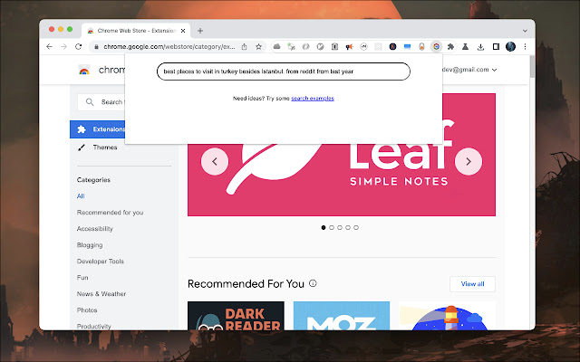Open the Blogging category

point(90,245)
